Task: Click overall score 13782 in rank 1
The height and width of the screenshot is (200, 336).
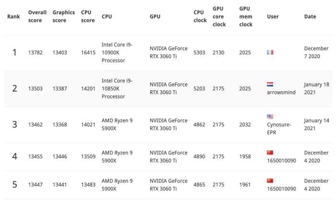Action: point(36,52)
